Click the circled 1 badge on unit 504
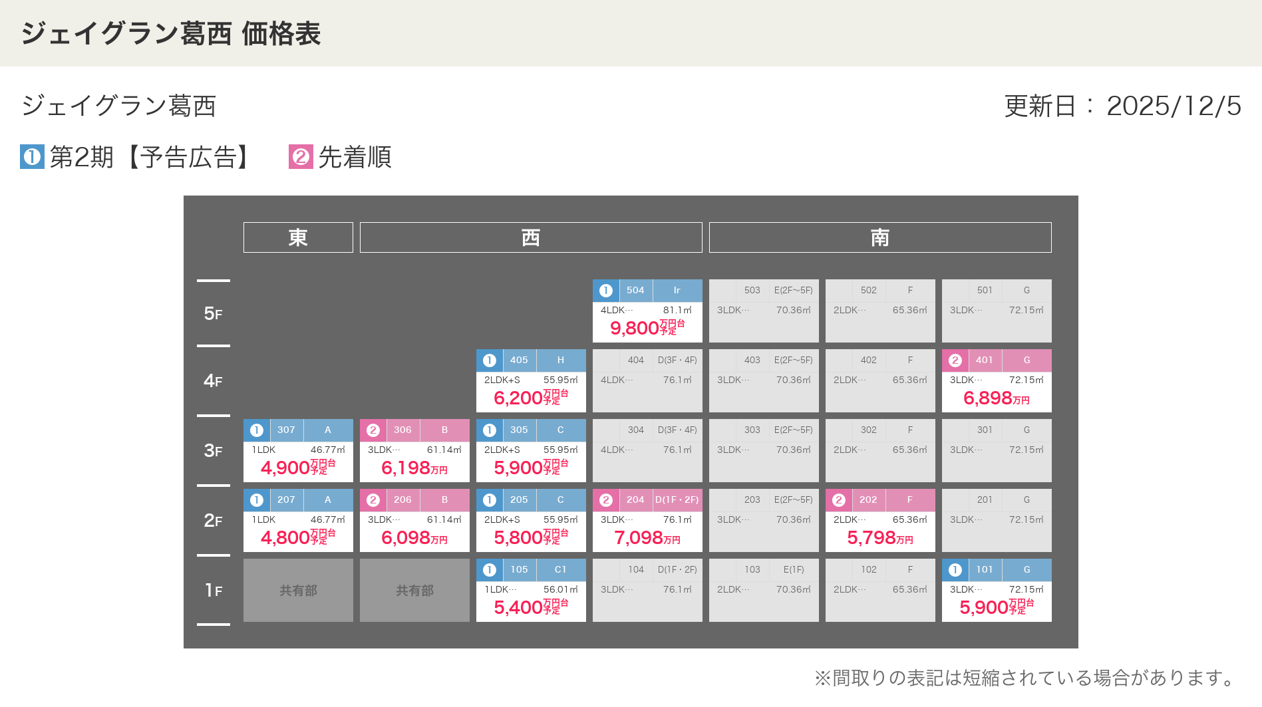Screen dimensions: 1262x707 [x=605, y=291]
